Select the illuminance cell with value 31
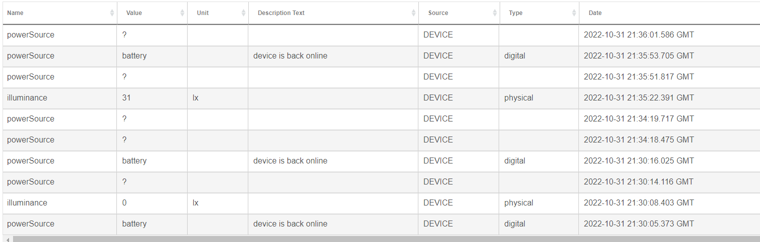Screen dimensions: 760x242 pos(126,98)
